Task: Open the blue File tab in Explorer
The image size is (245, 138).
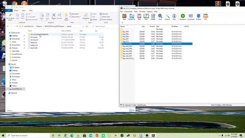Action: click(9, 10)
